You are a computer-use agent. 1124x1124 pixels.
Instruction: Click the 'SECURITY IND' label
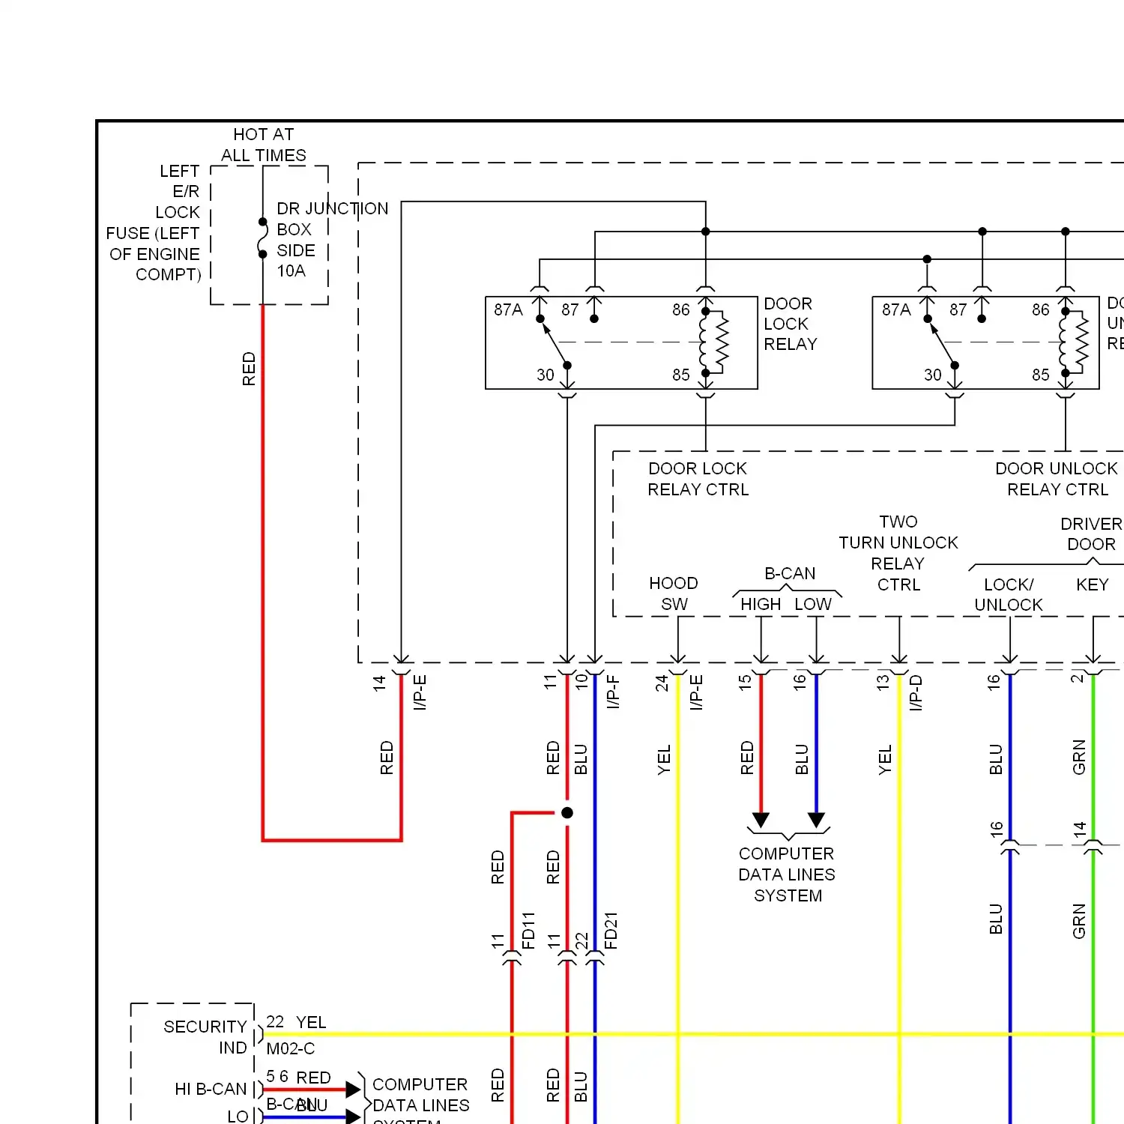coord(205,1037)
